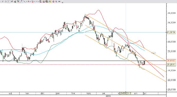Click the red sound-waves alert icon
The image size is (177, 97).
[x=53, y=2]
